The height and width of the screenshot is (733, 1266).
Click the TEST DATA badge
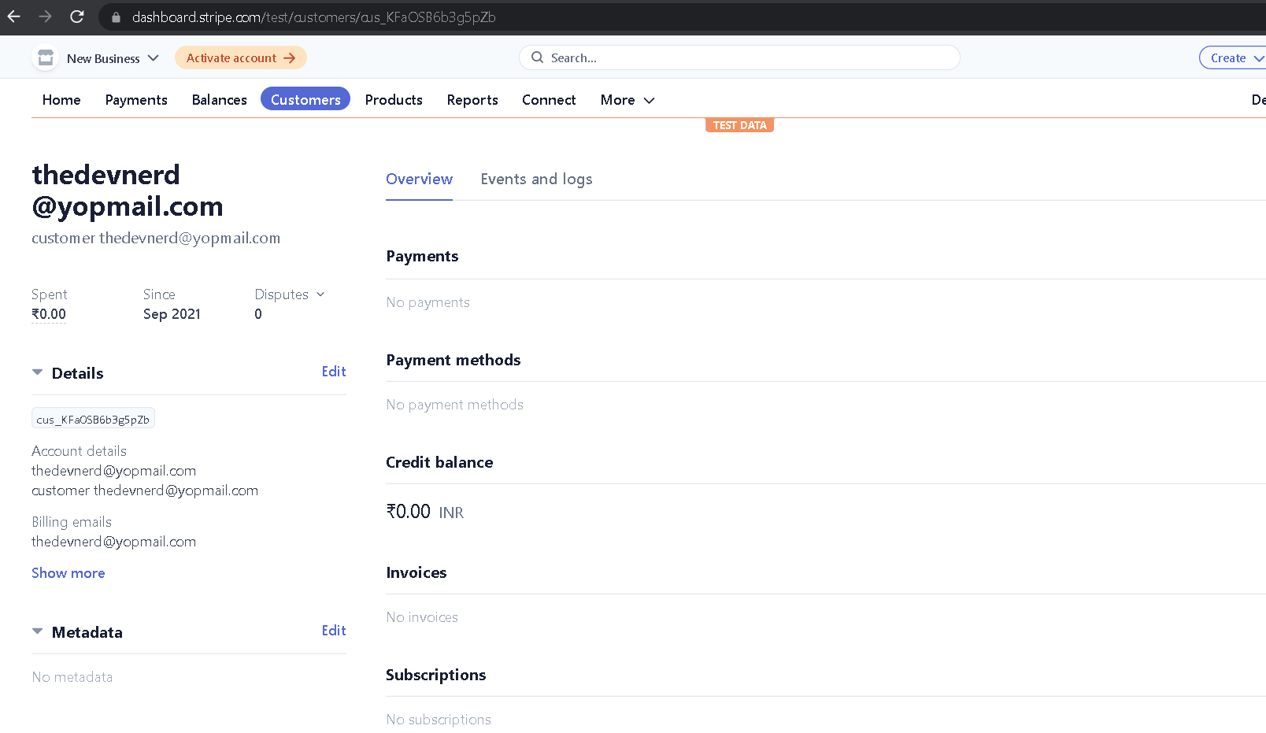pyautogui.click(x=739, y=125)
